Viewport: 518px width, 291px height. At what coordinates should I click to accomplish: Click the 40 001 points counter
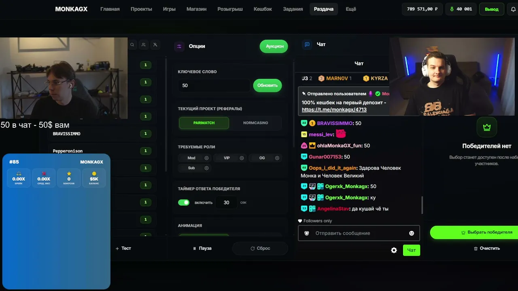click(x=461, y=9)
